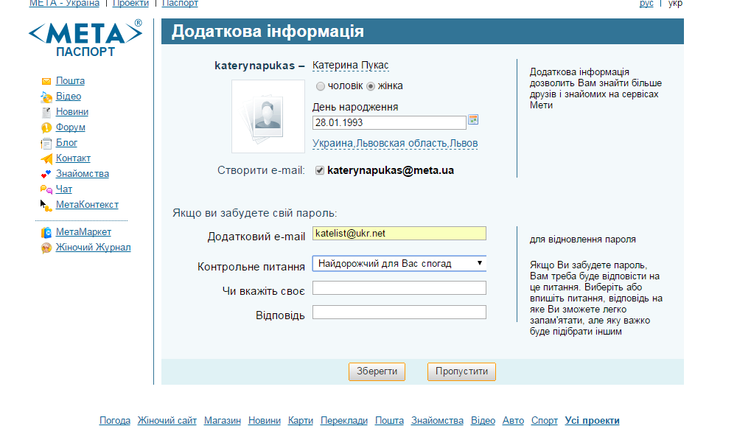
Task: Open МЕТА - Україна top link
Action: click(x=64, y=4)
